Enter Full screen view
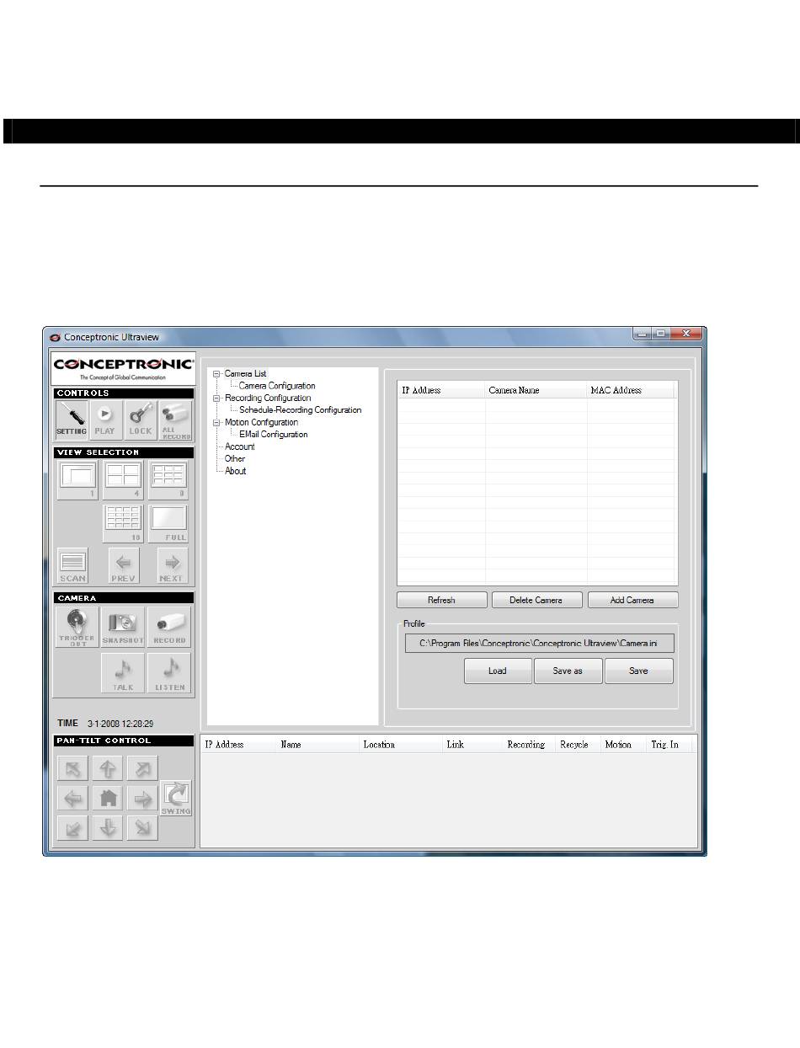This screenshot has height=1048, width=800. point(168,523)
